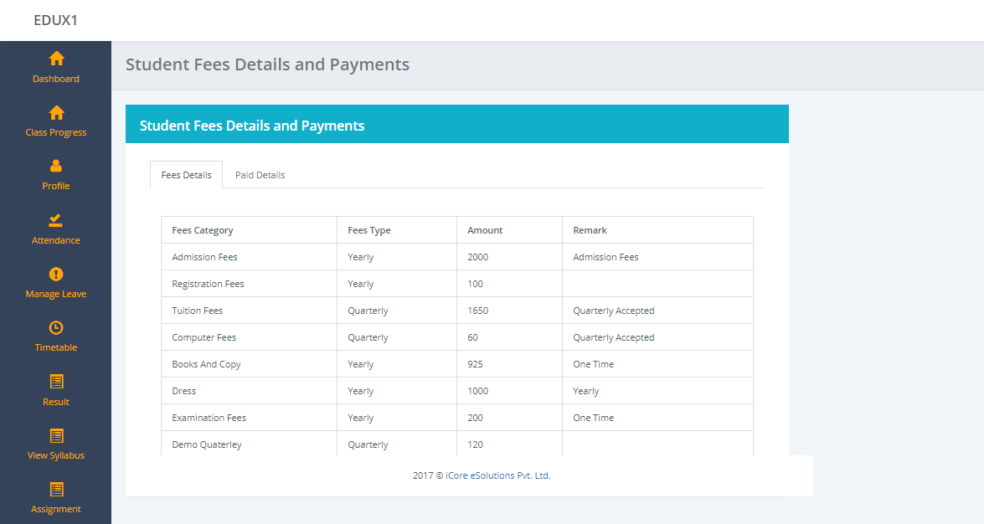Click the EDUX1 brand logo text
This screenshot has height=524, width=984.
tap(55, 20)
